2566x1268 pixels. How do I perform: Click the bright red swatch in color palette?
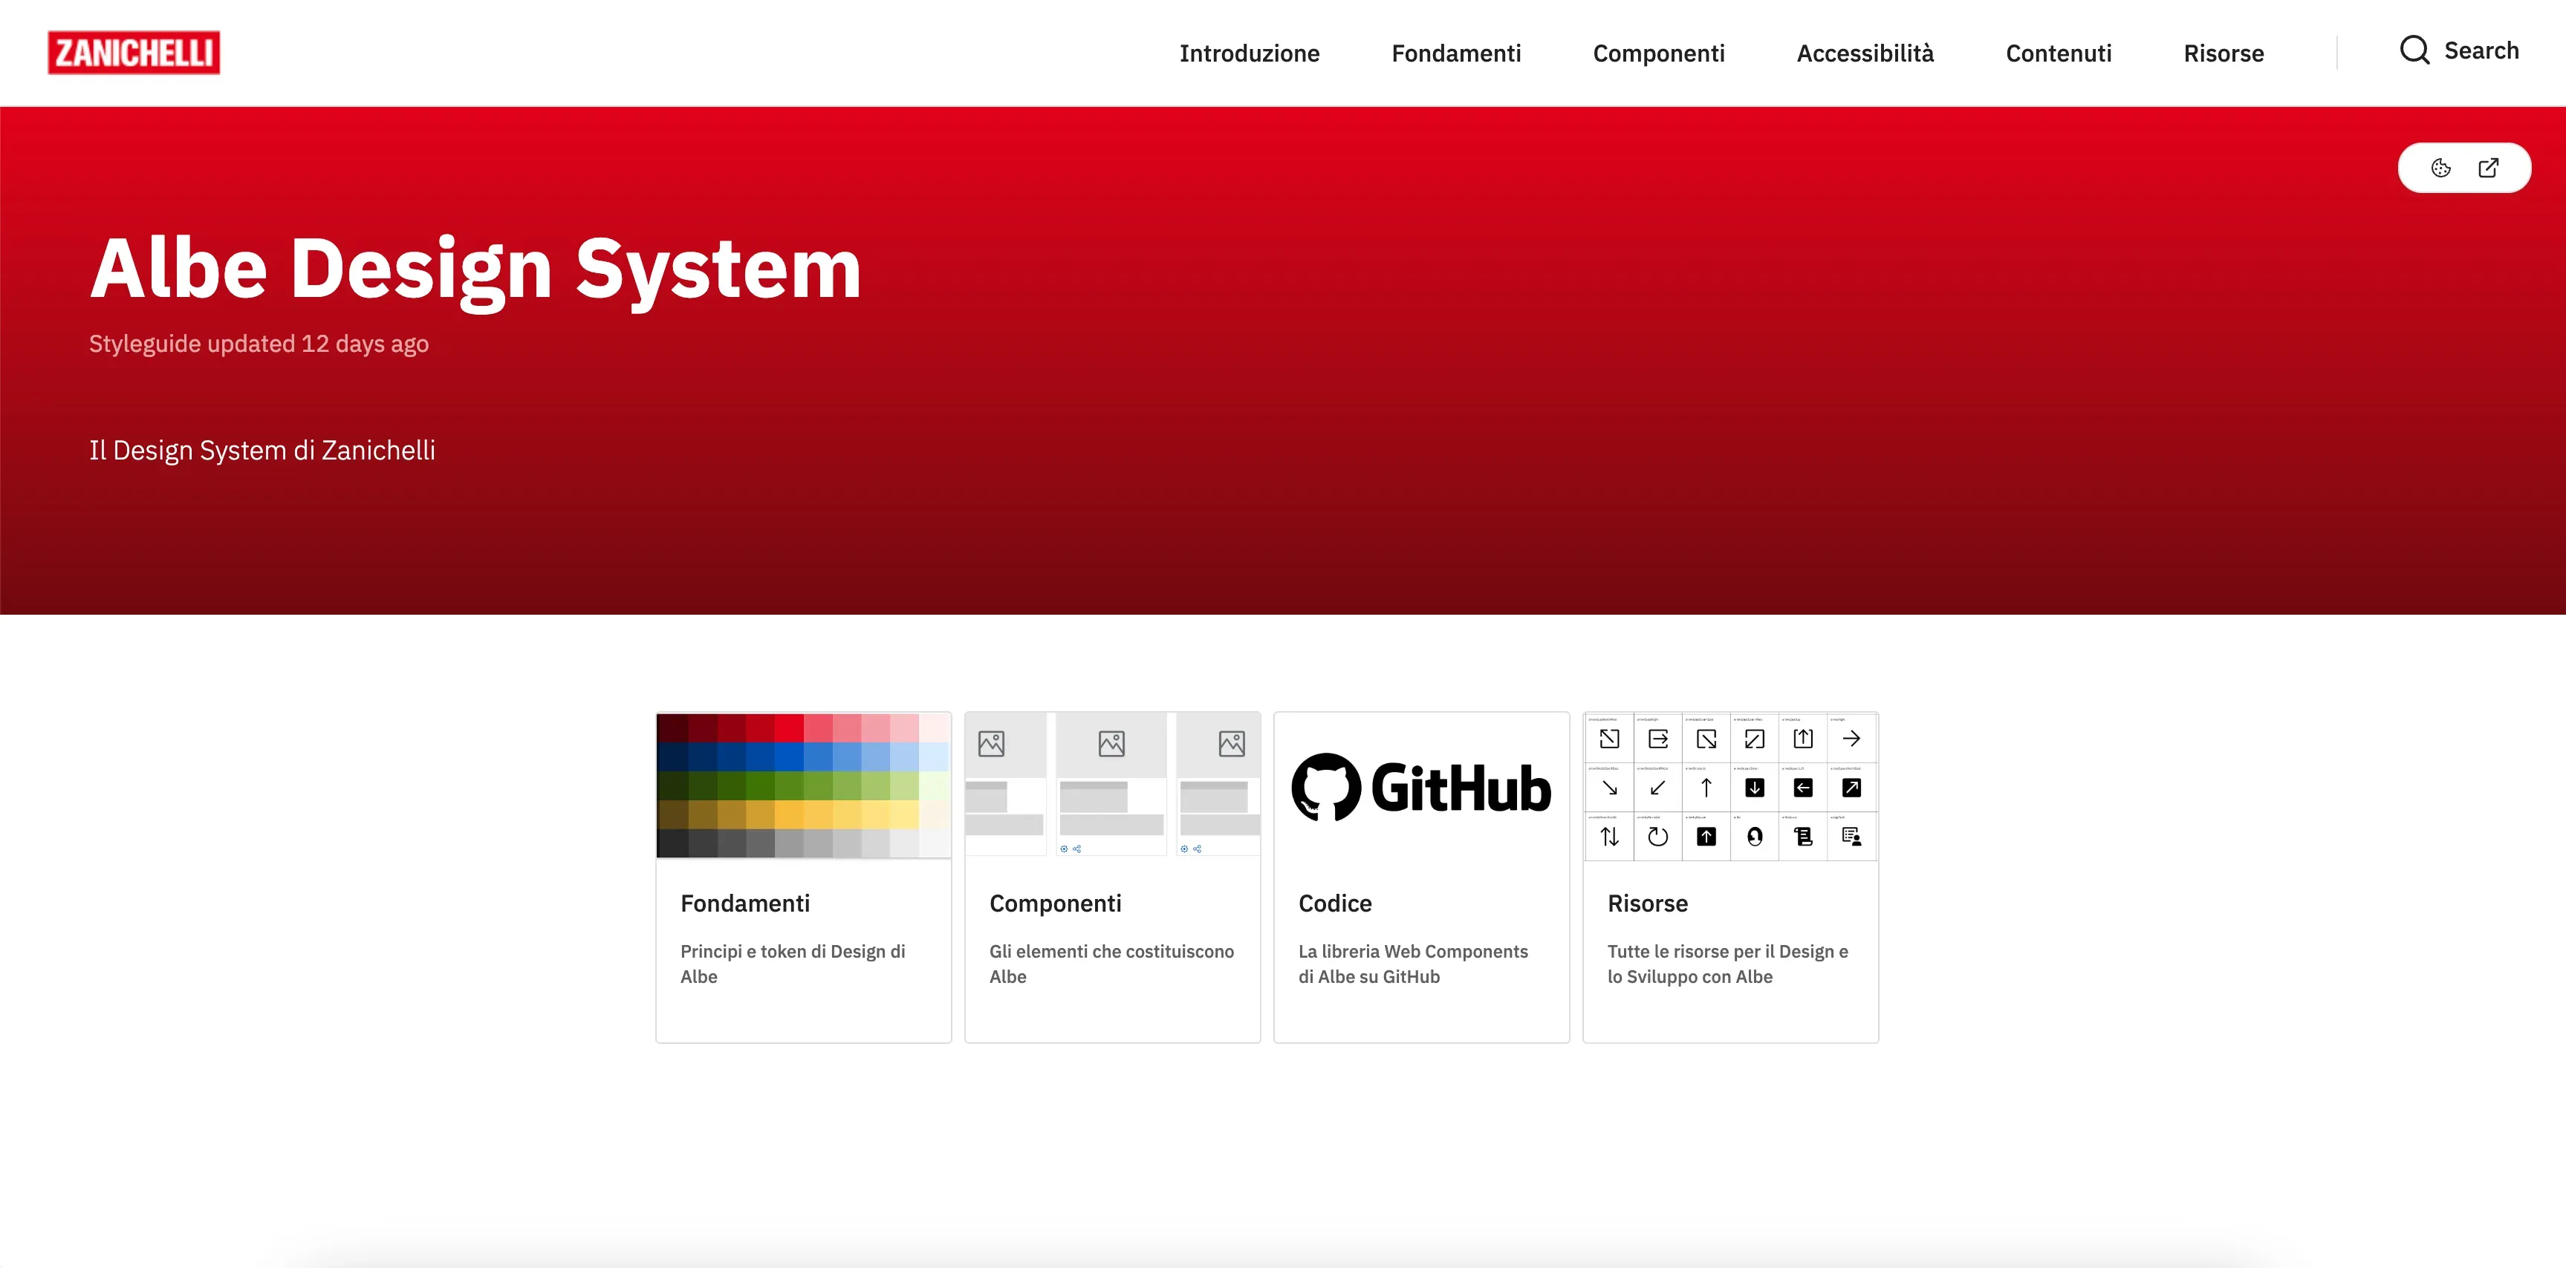(789, 728)
